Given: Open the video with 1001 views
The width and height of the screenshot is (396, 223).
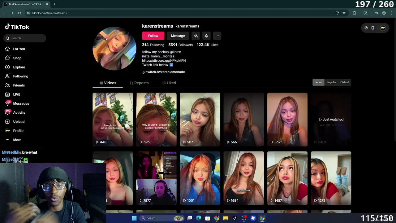Looking at the screenshot, I should tap(200, 178).
